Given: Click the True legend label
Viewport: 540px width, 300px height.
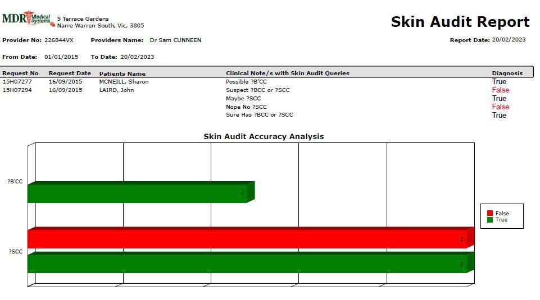Looking at the screenshot, I should pos(501,220).
